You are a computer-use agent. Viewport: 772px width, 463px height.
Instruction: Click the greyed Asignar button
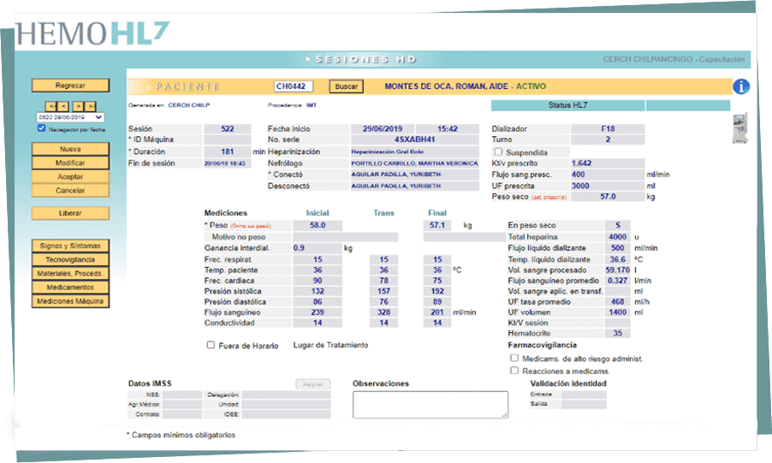(312, 384)
